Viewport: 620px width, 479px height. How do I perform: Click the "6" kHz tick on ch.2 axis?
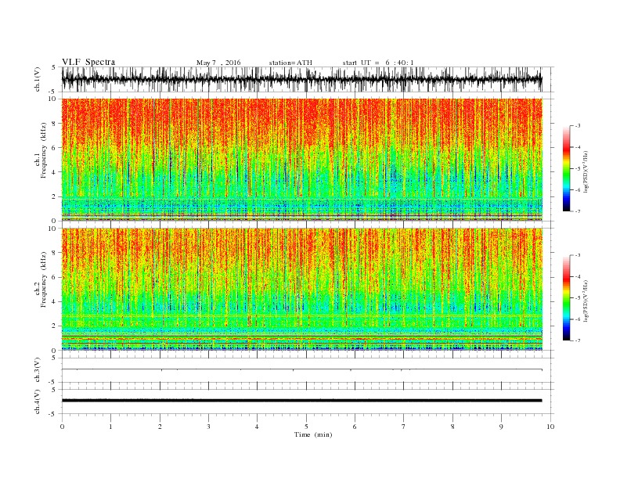click(54, 277)
